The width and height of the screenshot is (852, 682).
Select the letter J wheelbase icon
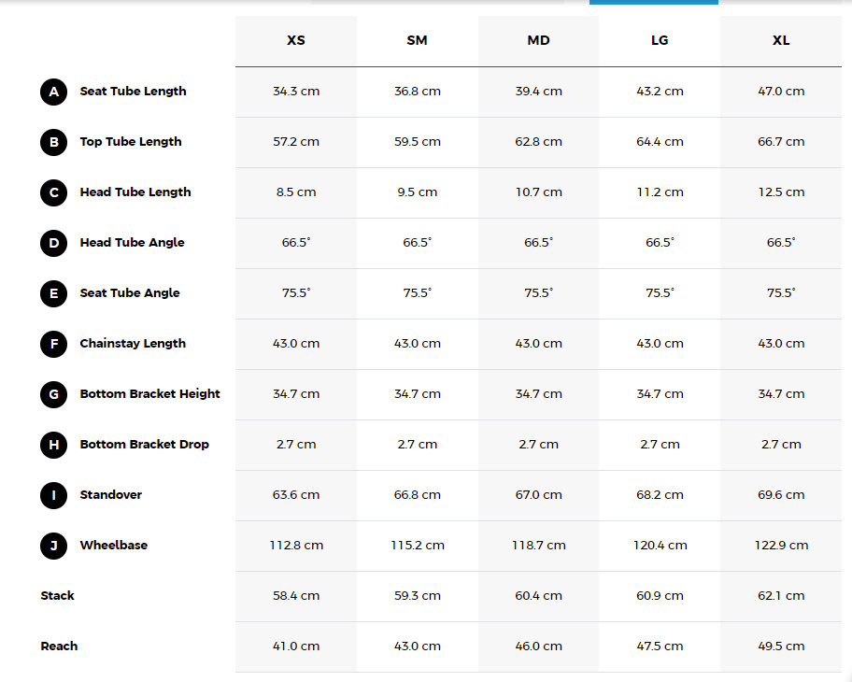tap(54, 546)
